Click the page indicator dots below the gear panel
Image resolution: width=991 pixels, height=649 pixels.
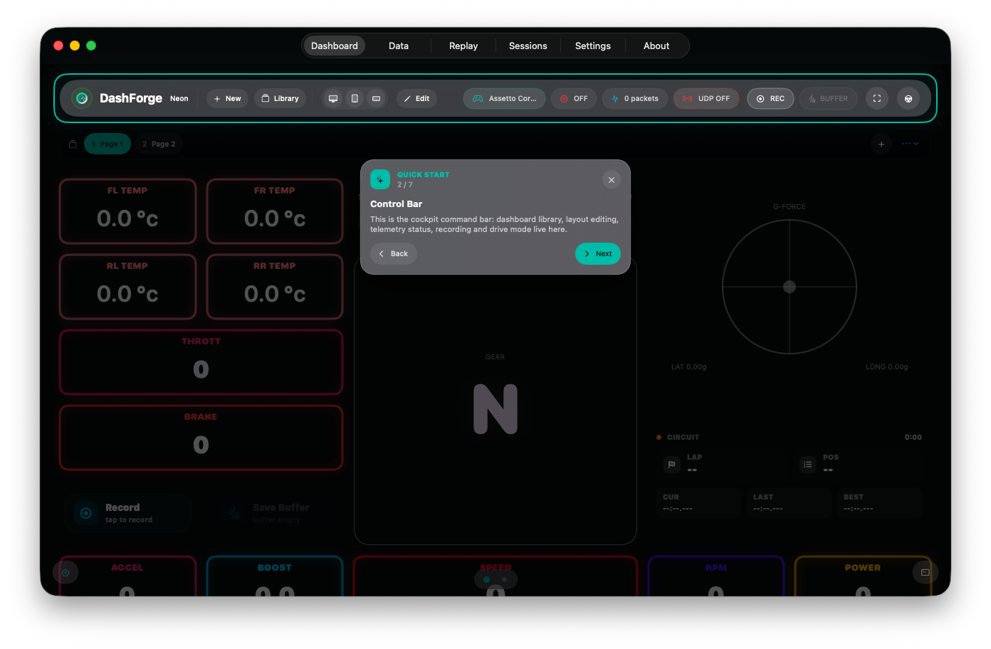(x=495, y=579)
